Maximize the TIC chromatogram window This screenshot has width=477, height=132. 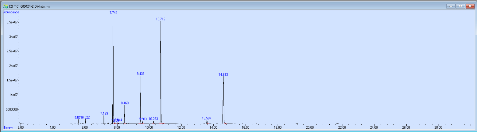point(460,6)
